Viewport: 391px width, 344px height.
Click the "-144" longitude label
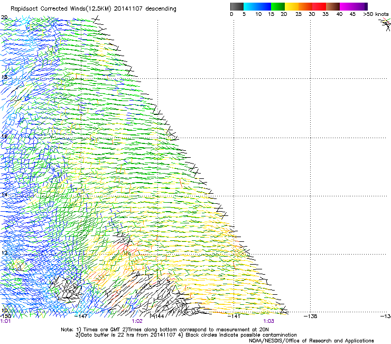click(x=158, y=316)
